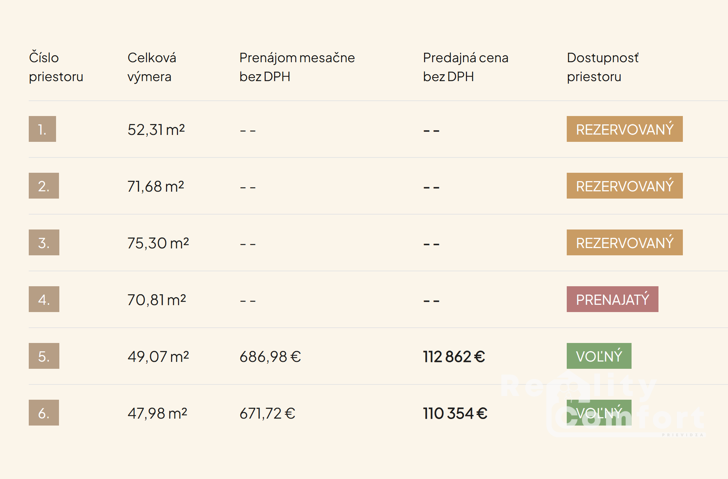Click the Dostupnosť priestoru column header
This screenshot has width=728, height=479.
(x=602, y=67)
